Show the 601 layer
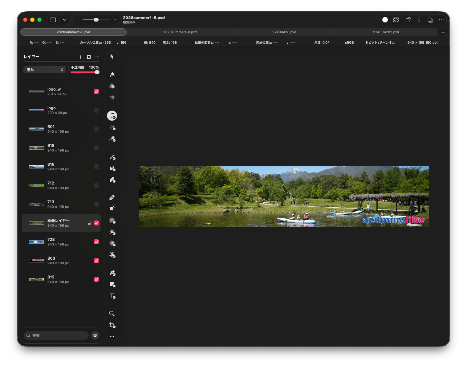 click(x=96, y=129)
